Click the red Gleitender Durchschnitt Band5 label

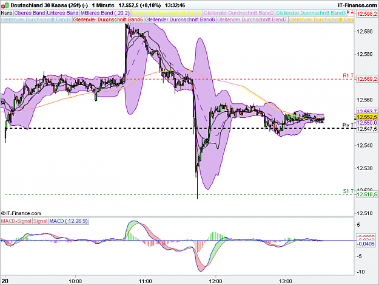[x=108, y=19]
